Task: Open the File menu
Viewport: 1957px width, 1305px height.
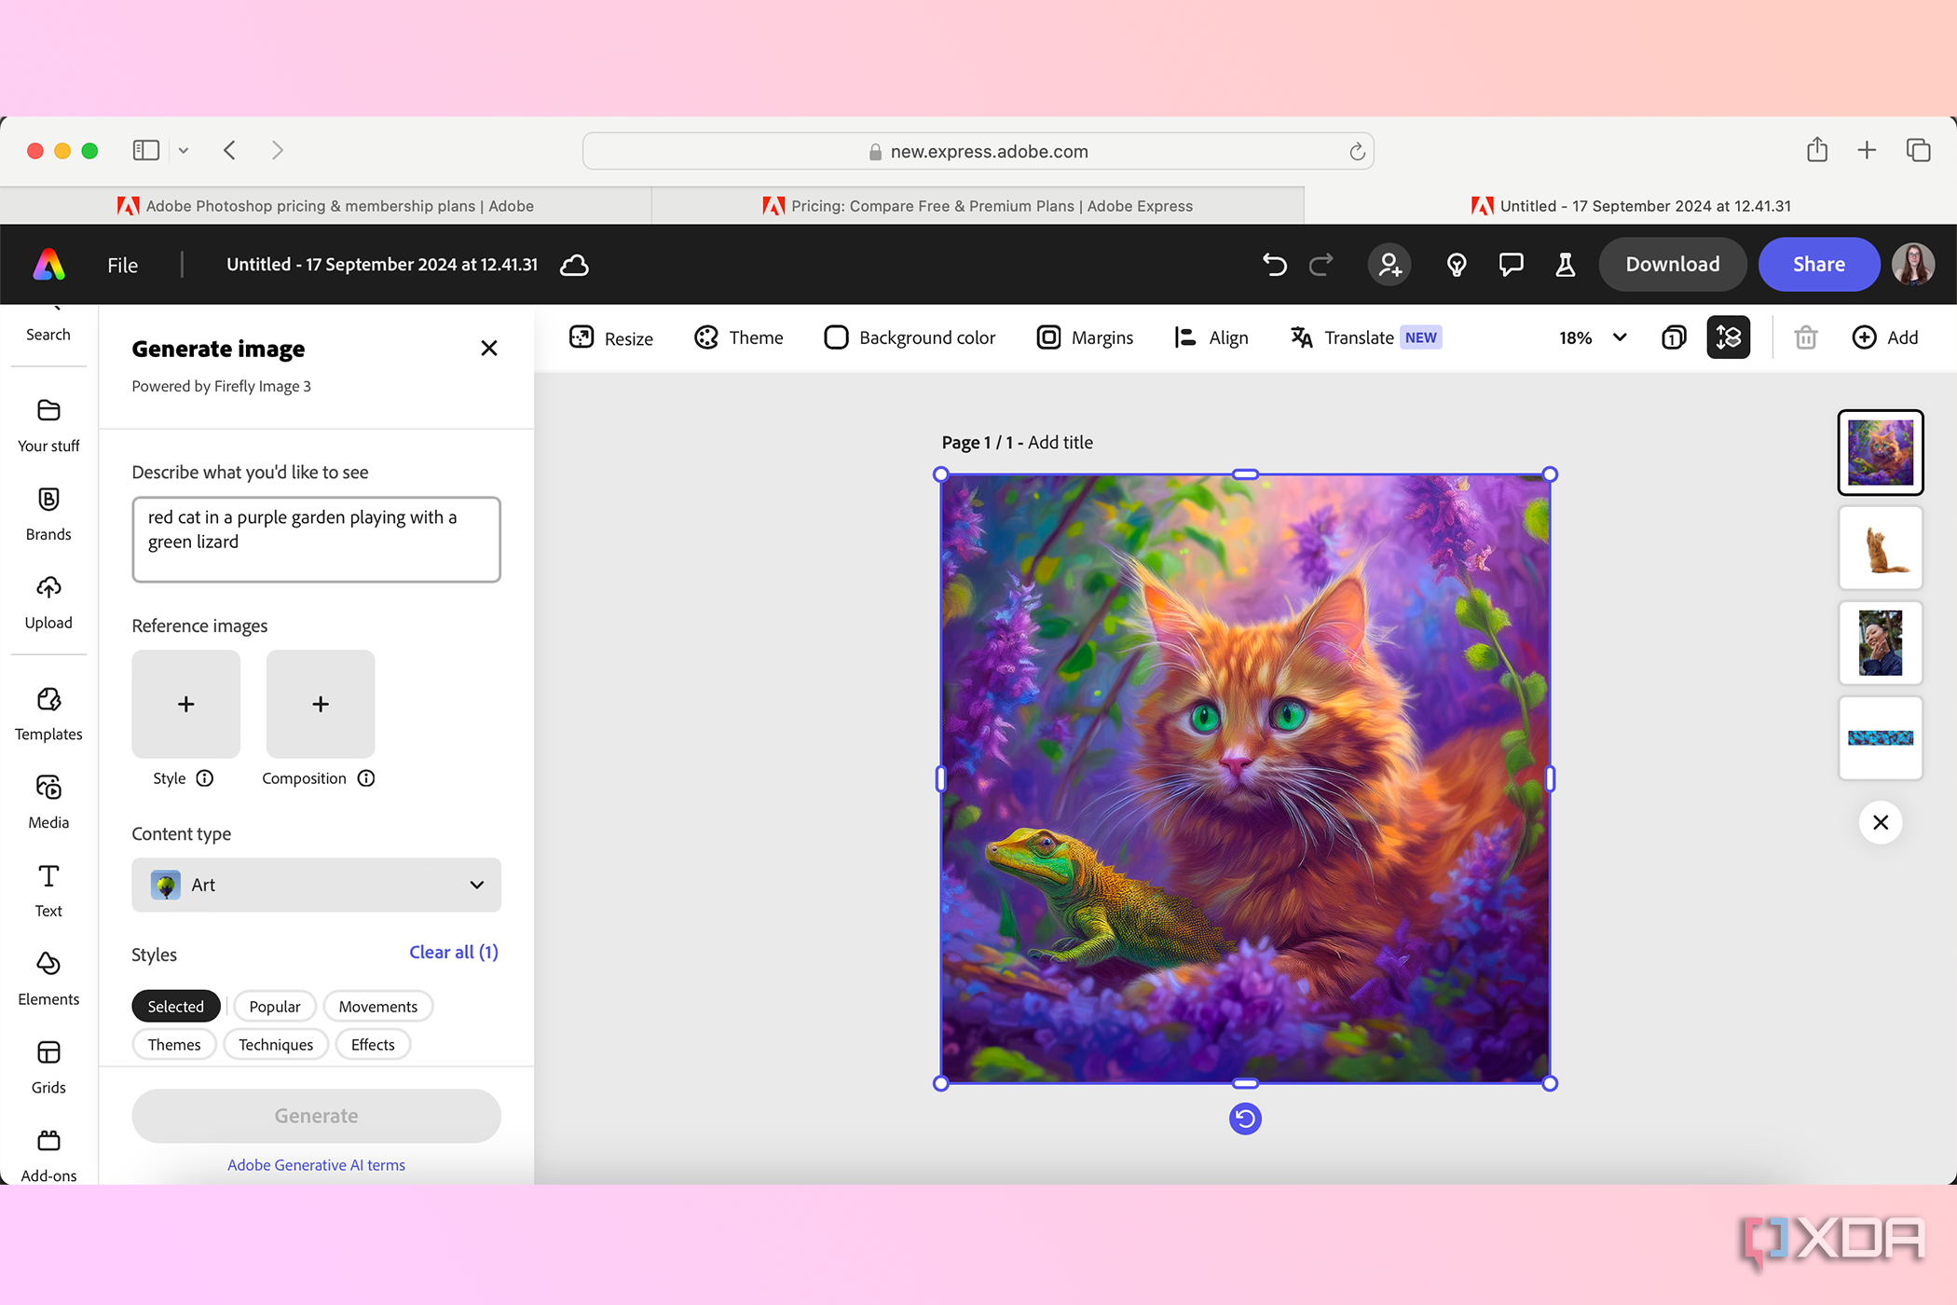Action: click(x=122, y=265)
